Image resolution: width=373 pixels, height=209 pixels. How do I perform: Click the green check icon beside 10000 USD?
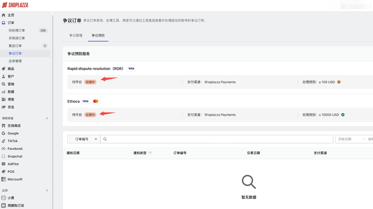coord(343,114)
